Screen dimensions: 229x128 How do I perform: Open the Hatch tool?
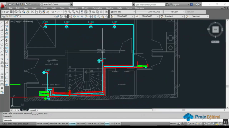(x=2, y=74)
